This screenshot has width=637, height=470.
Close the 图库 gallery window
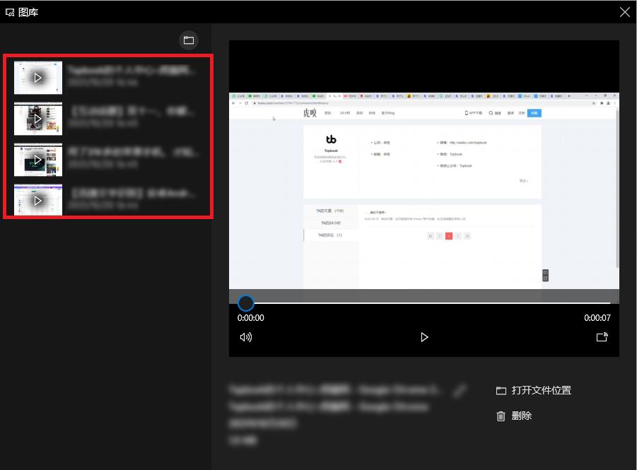coord(624,11)
